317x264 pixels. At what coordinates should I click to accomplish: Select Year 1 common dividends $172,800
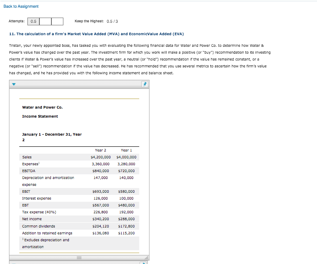(x=126, y=226)
